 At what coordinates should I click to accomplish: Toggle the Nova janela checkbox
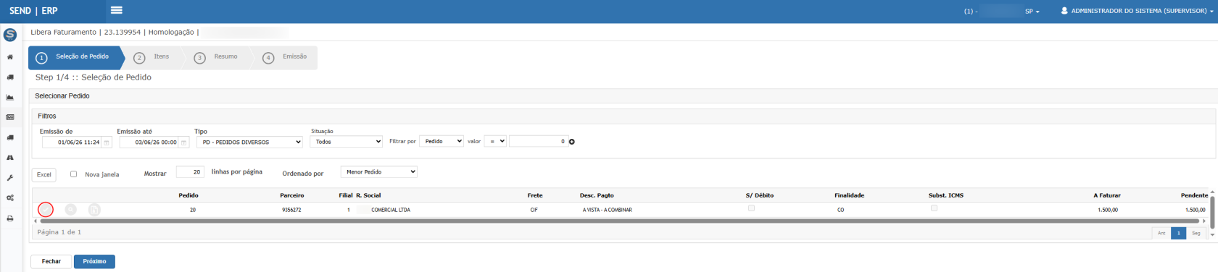(73, 174)
